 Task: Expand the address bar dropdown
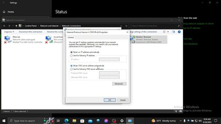click(x=121, y=26)
